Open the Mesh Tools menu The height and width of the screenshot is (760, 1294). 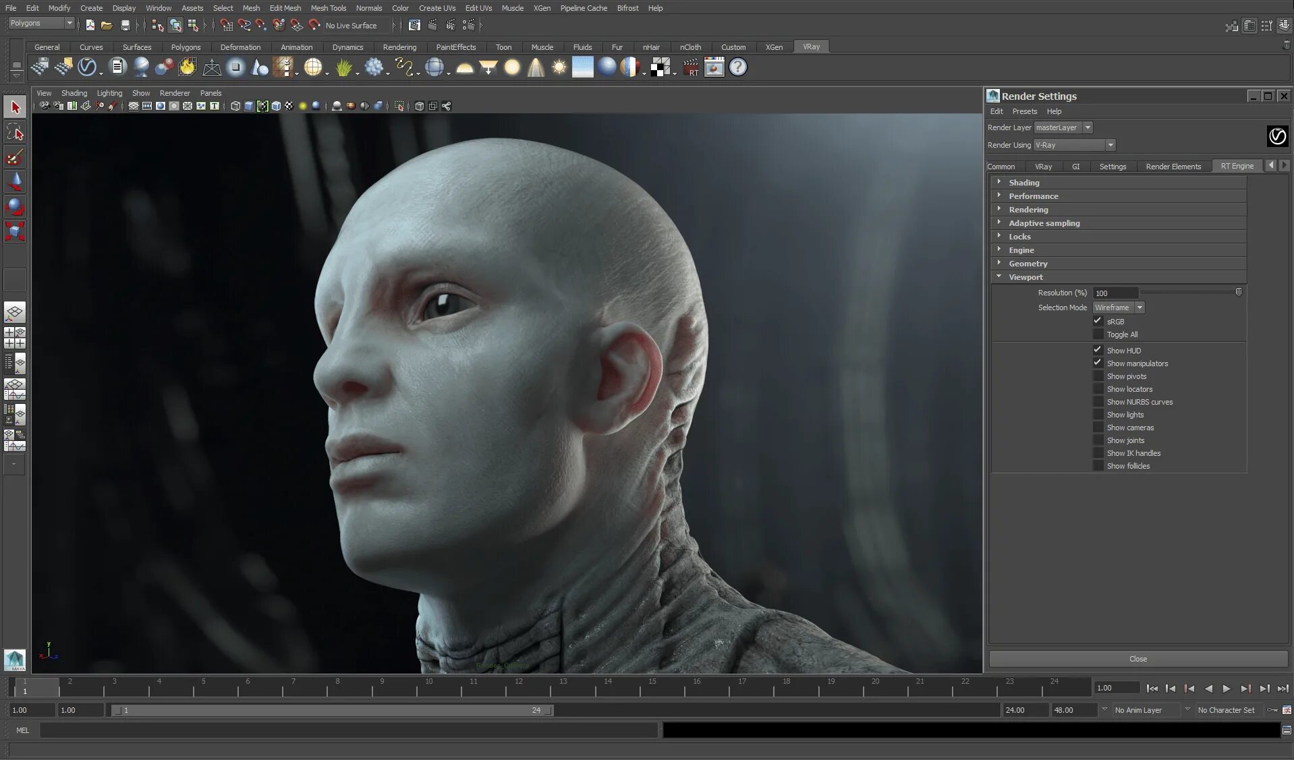328,8
